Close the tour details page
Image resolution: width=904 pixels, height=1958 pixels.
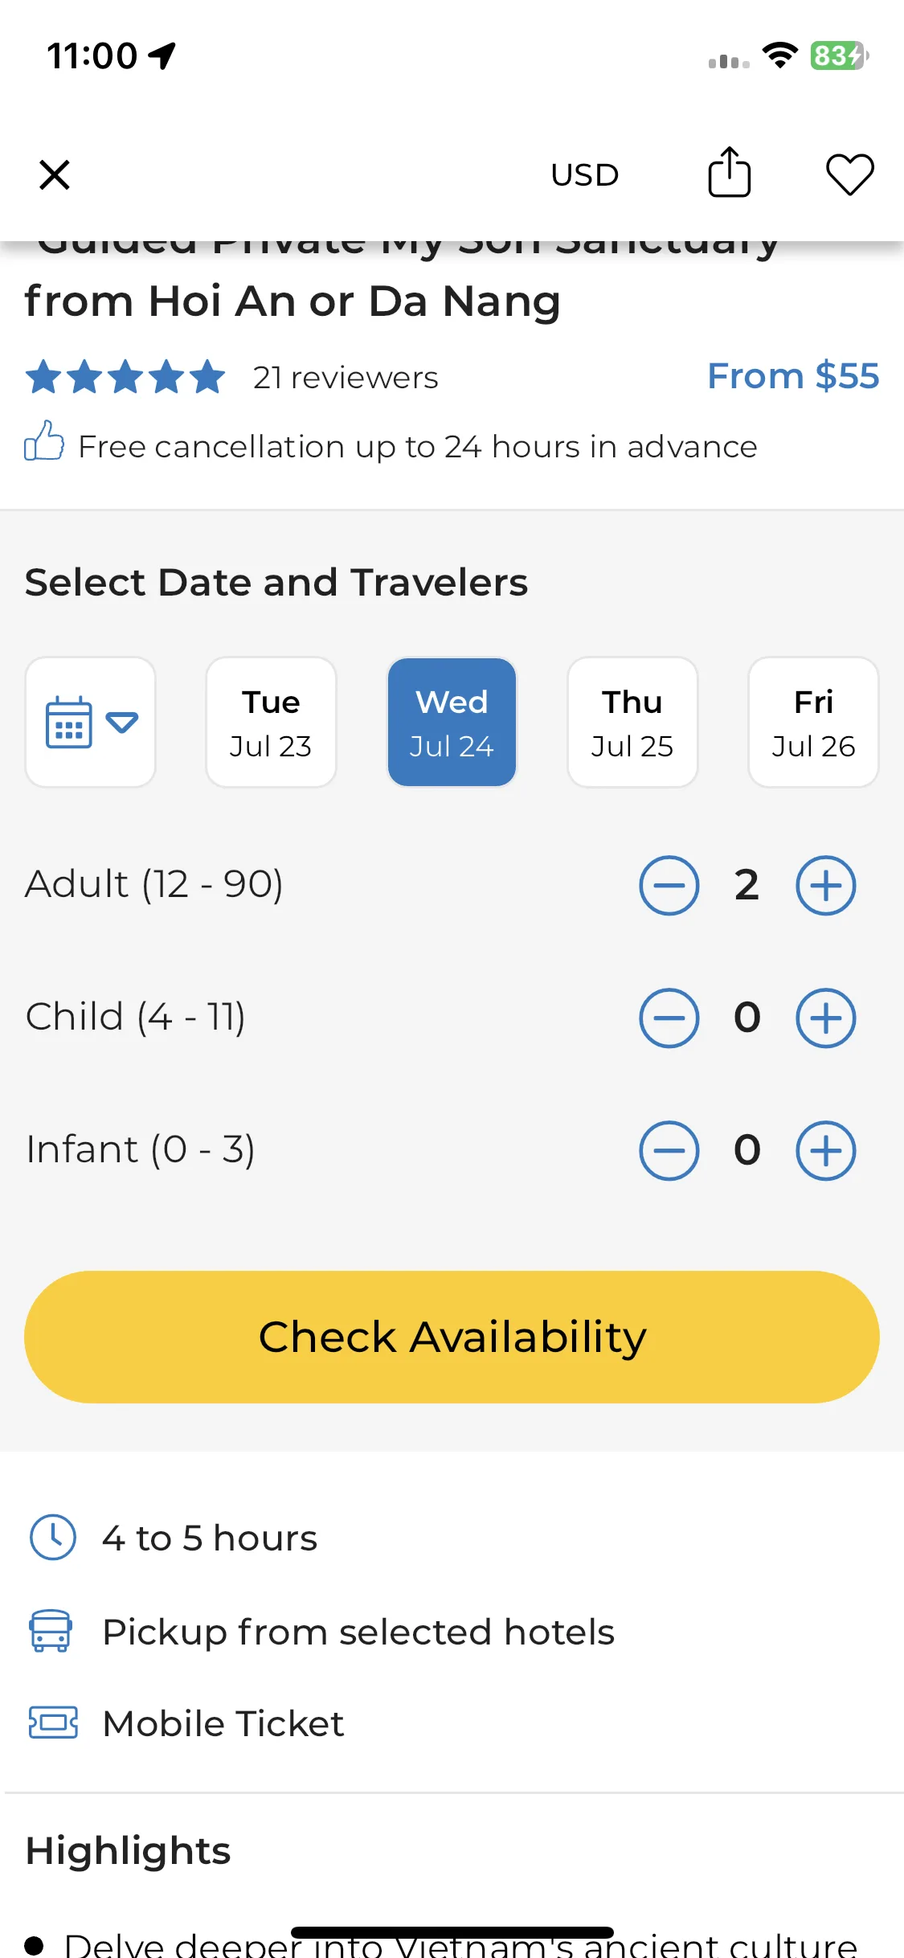point(55,174)
